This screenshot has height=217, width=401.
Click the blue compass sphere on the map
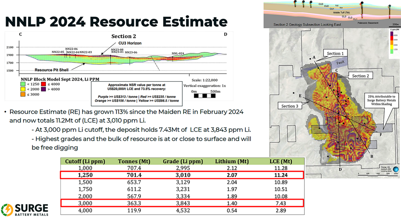(396, 169)
